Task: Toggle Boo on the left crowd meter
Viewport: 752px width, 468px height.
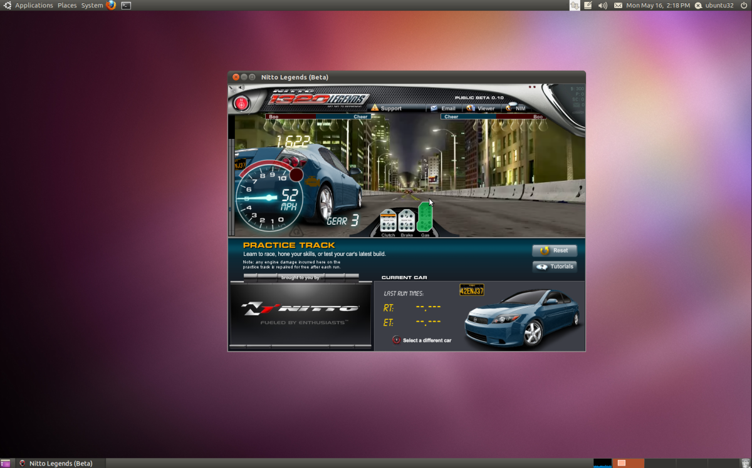Action: tap(273, 116)
